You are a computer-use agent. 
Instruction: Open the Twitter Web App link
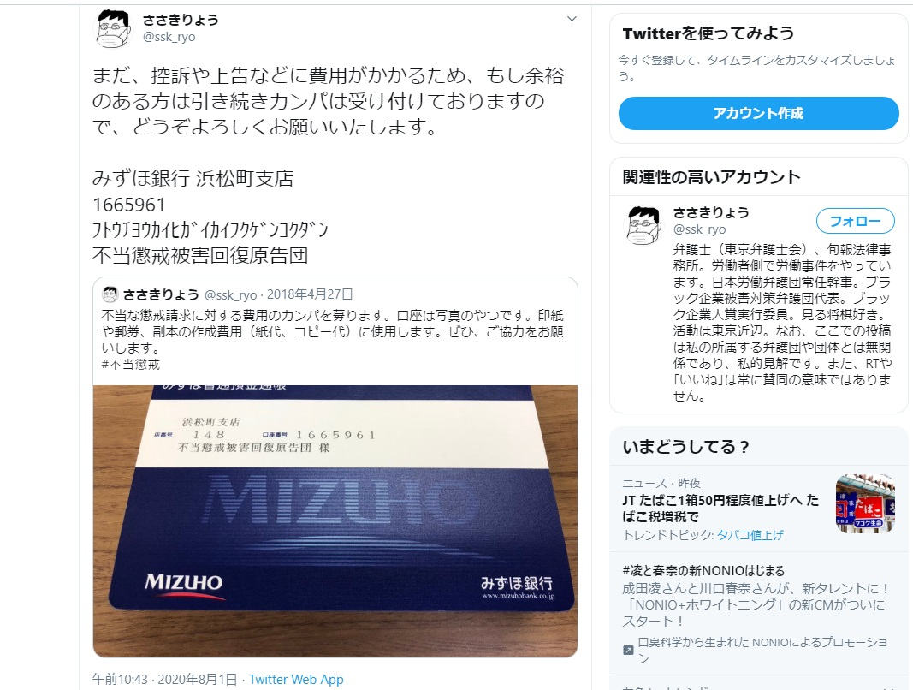[x=296, y=680]
